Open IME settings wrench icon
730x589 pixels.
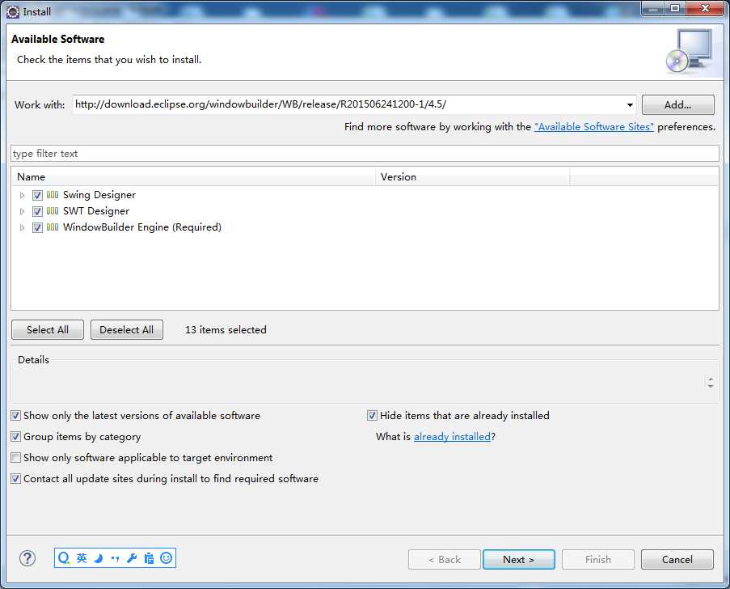point(132,557)
